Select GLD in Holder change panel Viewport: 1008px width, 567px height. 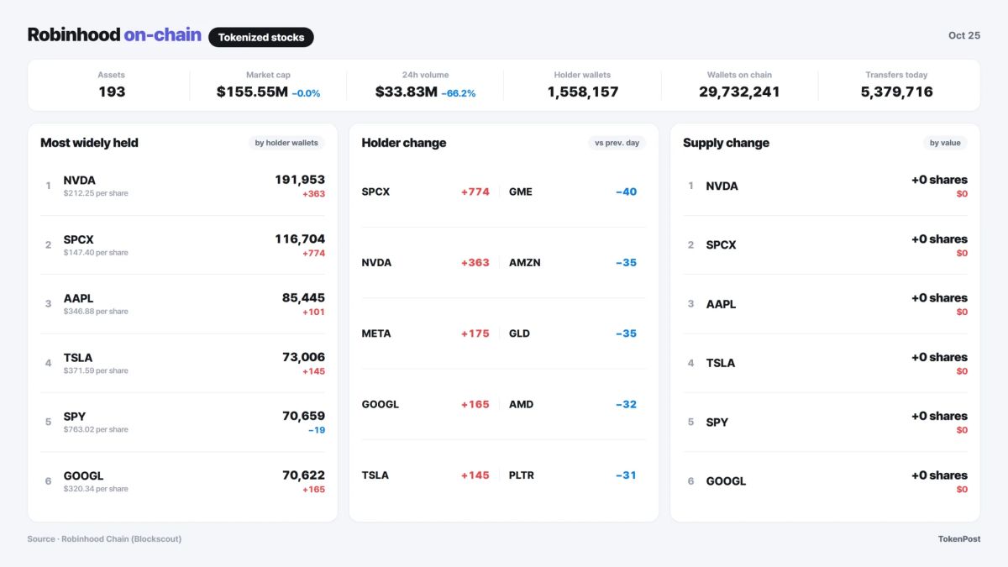click(519, 333)
